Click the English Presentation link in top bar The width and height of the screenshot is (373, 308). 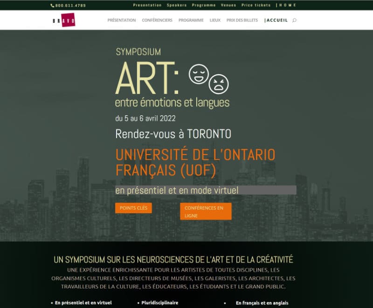tap(147, 5)
